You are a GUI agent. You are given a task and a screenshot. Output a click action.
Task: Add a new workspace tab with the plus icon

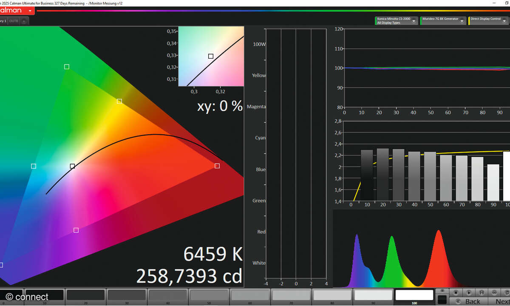tap(24, 21)
